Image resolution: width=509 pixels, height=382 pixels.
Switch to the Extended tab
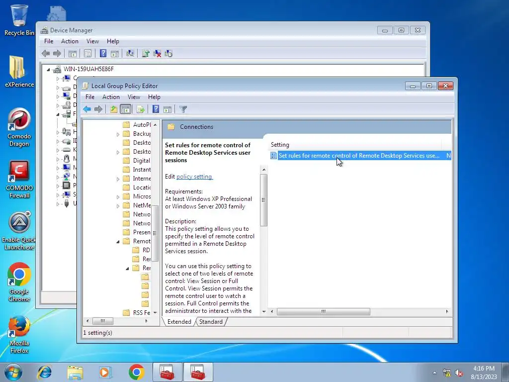[x=179, y=322]
